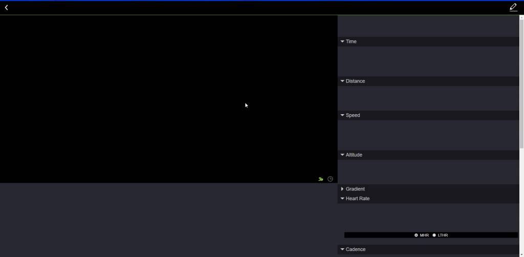
Task: Click the black heart rate zone bar
Action: (379, 235)
